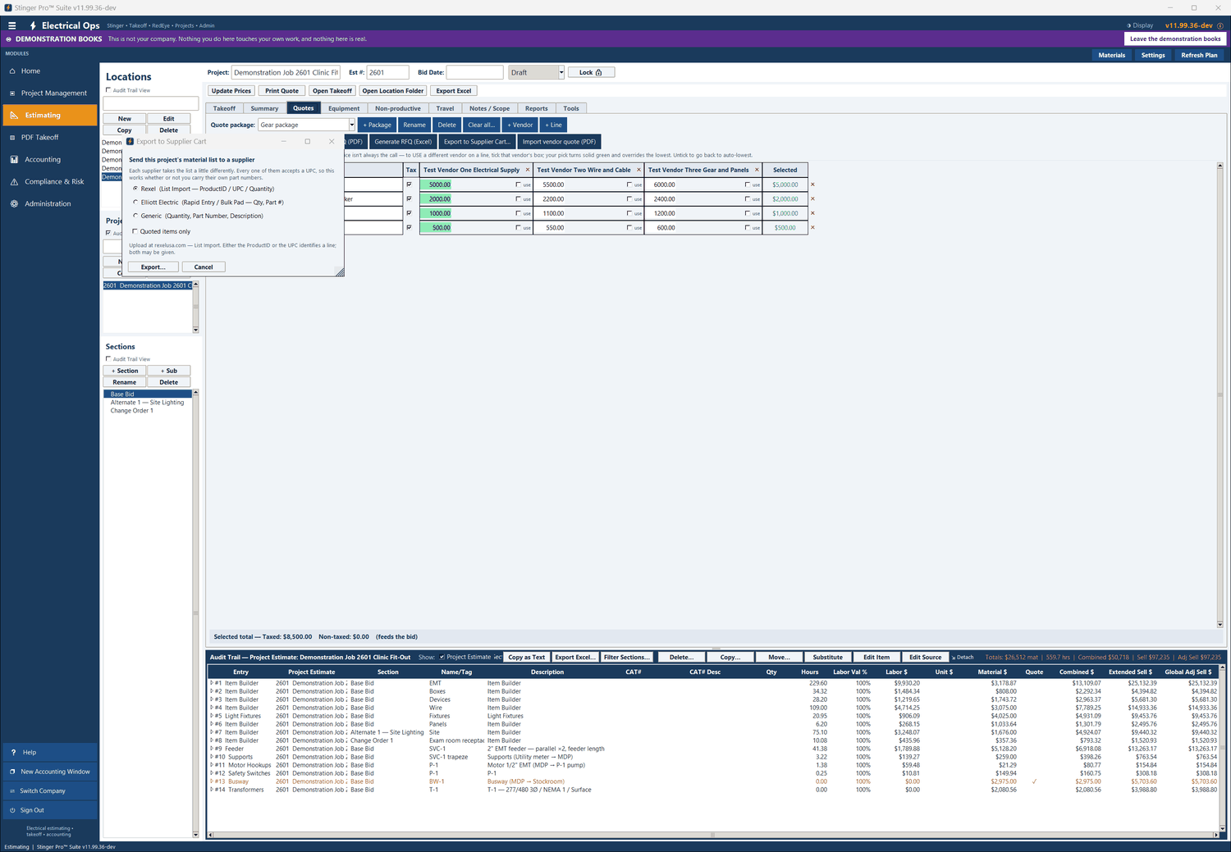Switch to the Summary tab
1231x852 pixels.
pos(264,108)
